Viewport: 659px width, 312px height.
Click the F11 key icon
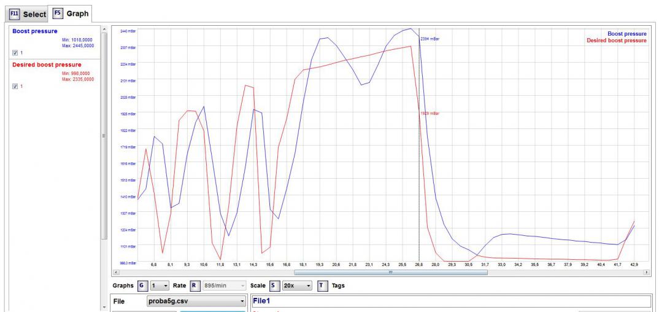[15, 14]
